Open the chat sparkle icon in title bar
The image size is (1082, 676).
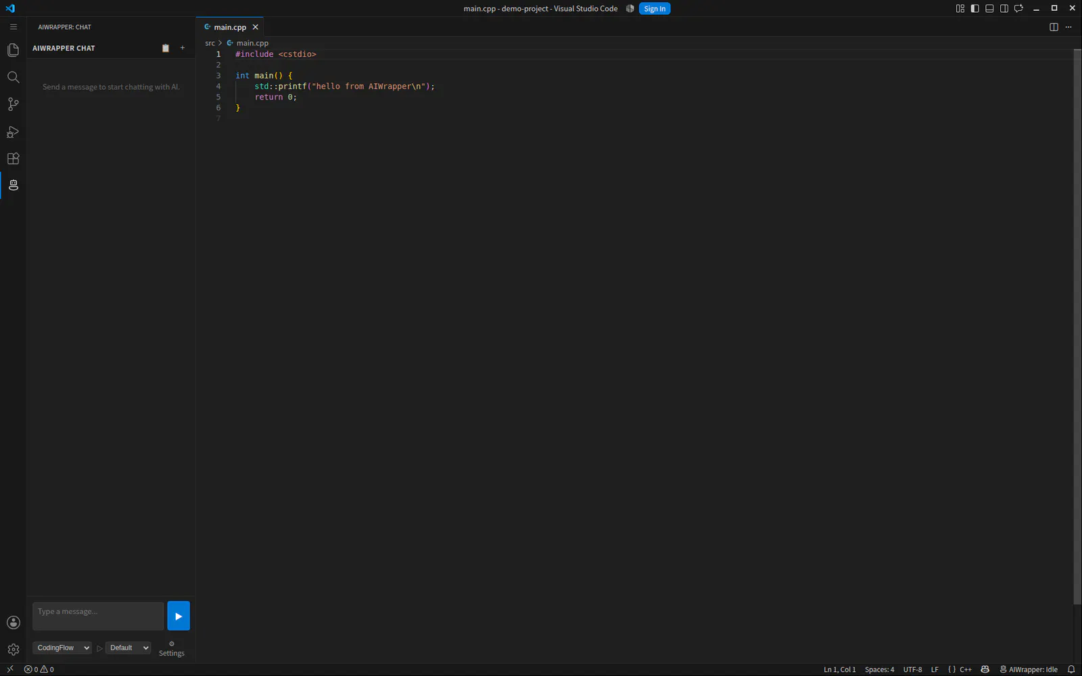coord(1018,9)
